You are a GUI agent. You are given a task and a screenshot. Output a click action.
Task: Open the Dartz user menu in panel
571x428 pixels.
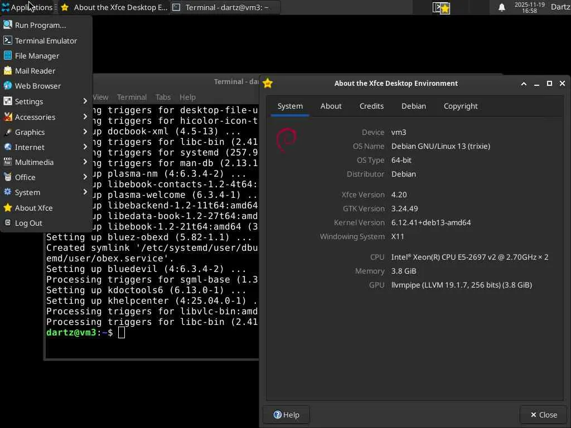point(560,7)
